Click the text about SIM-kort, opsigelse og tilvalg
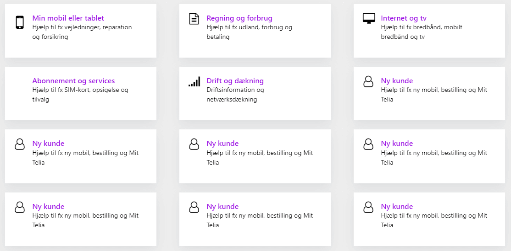511x251 pixels. click(x=80, y=95)
